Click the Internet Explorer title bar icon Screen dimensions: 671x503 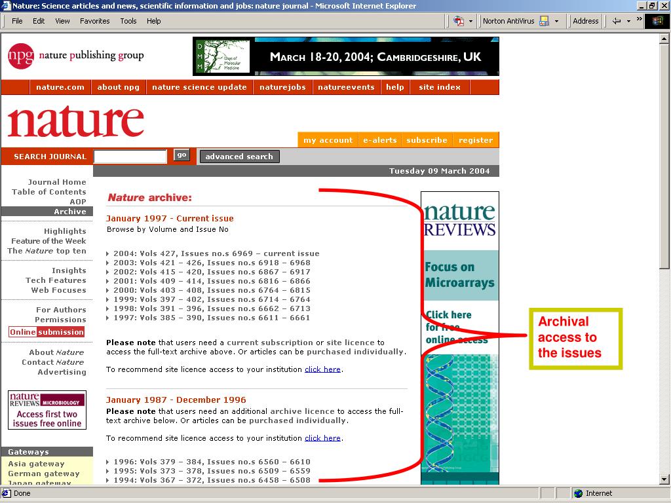(5, 5)
